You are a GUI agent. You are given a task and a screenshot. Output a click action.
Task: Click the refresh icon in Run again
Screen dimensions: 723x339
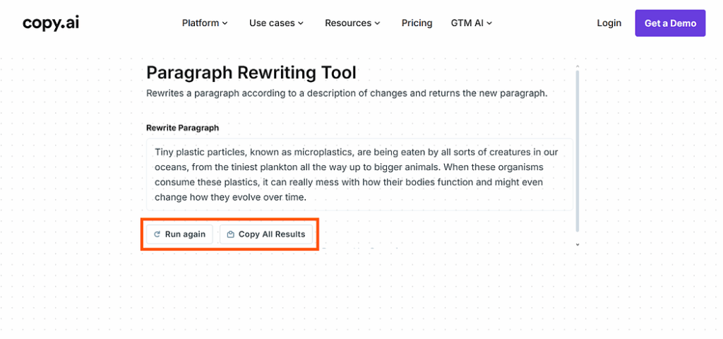[157, 234]
